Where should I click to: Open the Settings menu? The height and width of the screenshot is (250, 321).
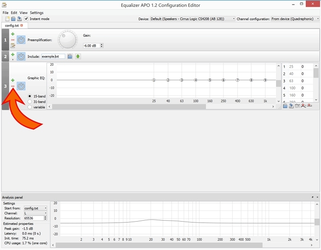tap(37, 13)
